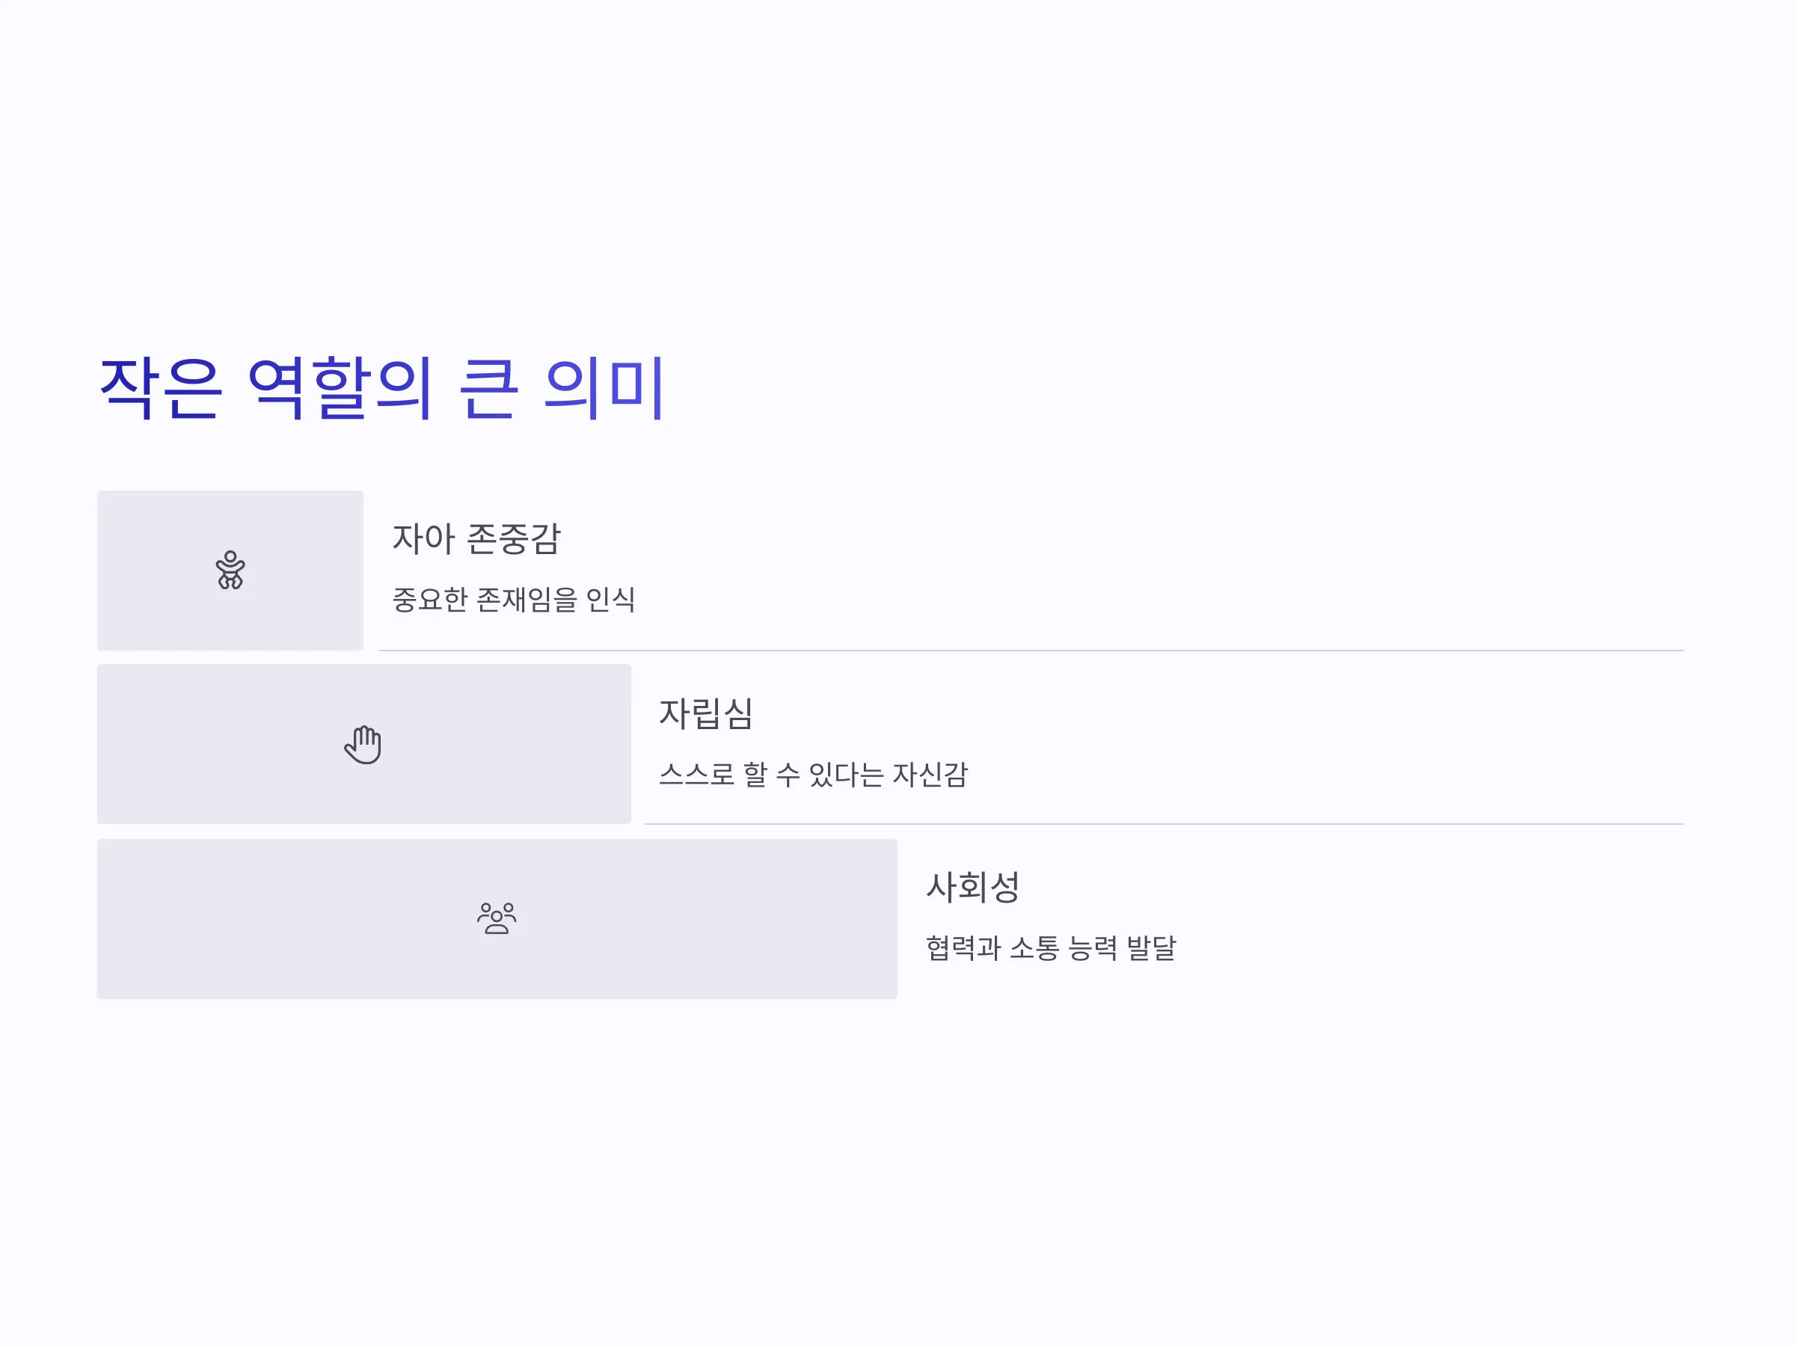Screen dimensions: 1795x1346
Task: Click the divider line under 스스로 할 수 있다는 자신감
Action: point(1165,823)
